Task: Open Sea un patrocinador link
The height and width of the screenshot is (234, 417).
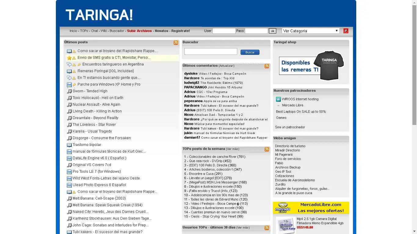Action: point(290,127)
